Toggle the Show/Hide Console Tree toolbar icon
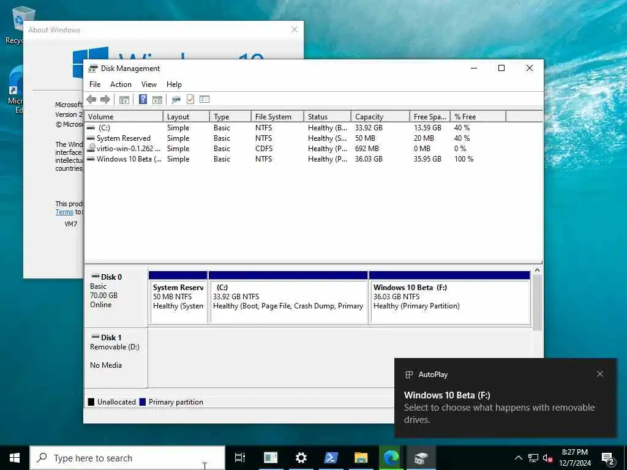 point(124,100)
